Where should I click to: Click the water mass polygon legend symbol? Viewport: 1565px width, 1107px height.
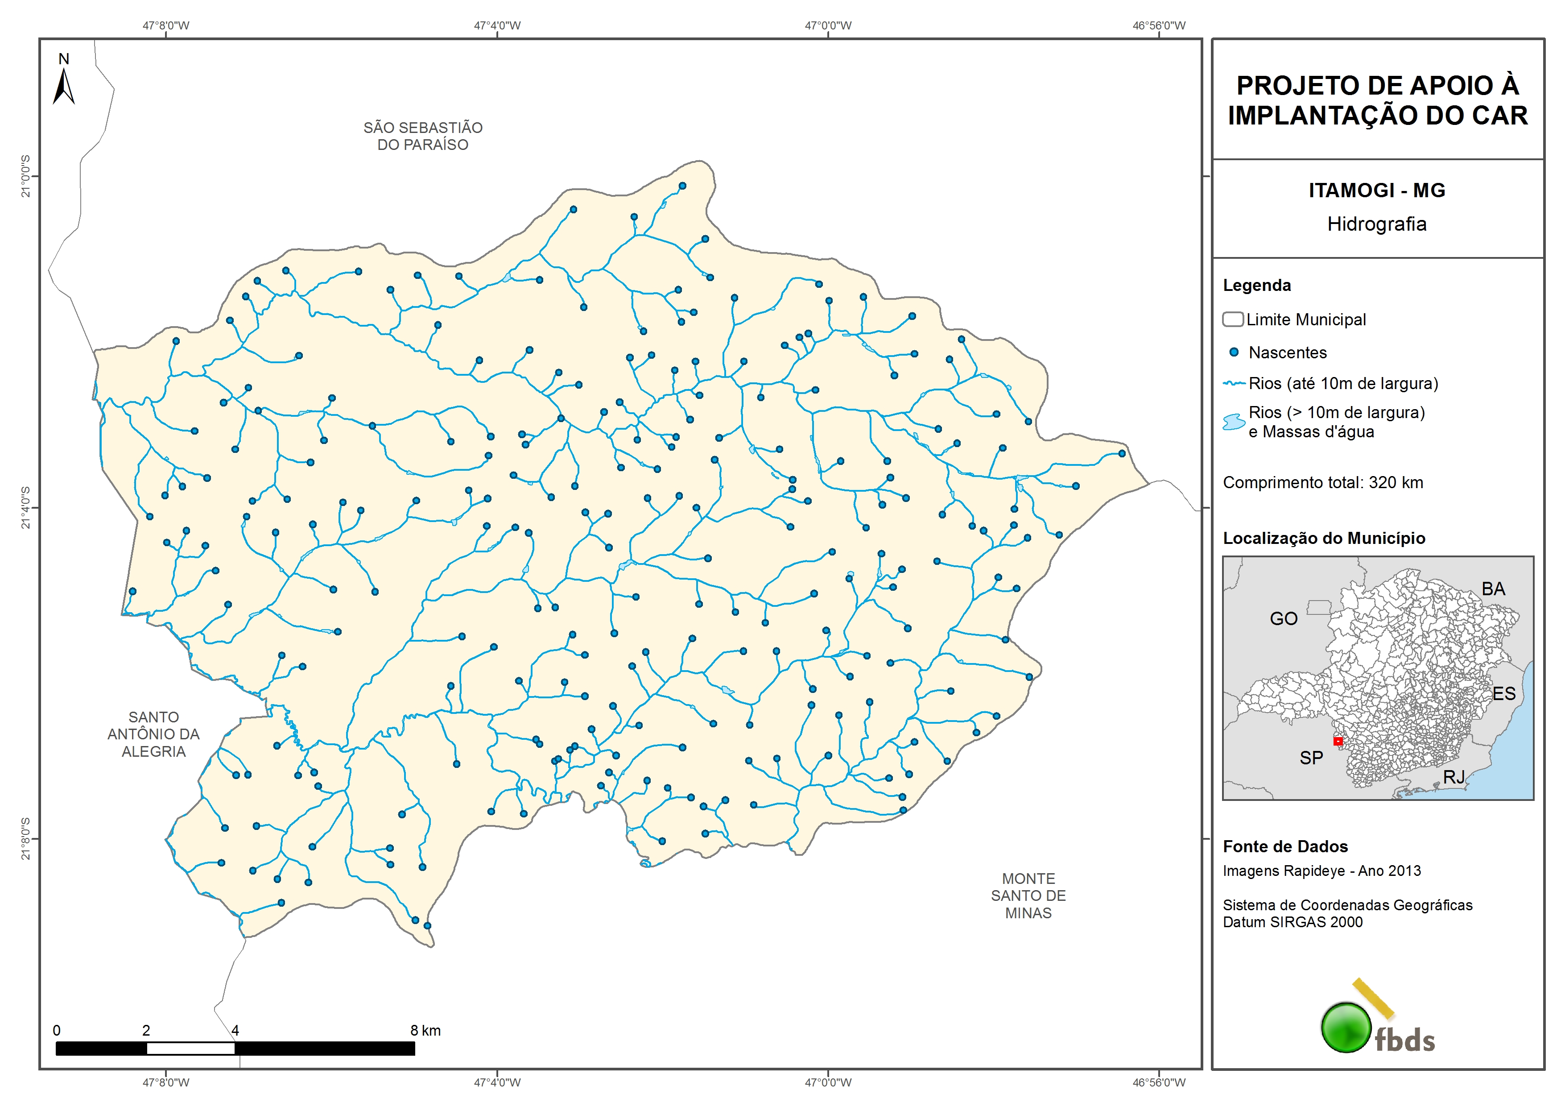coord(1234,422)
